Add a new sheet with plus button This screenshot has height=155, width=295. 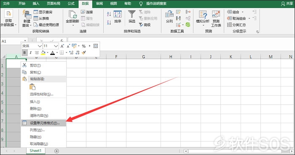56,151
